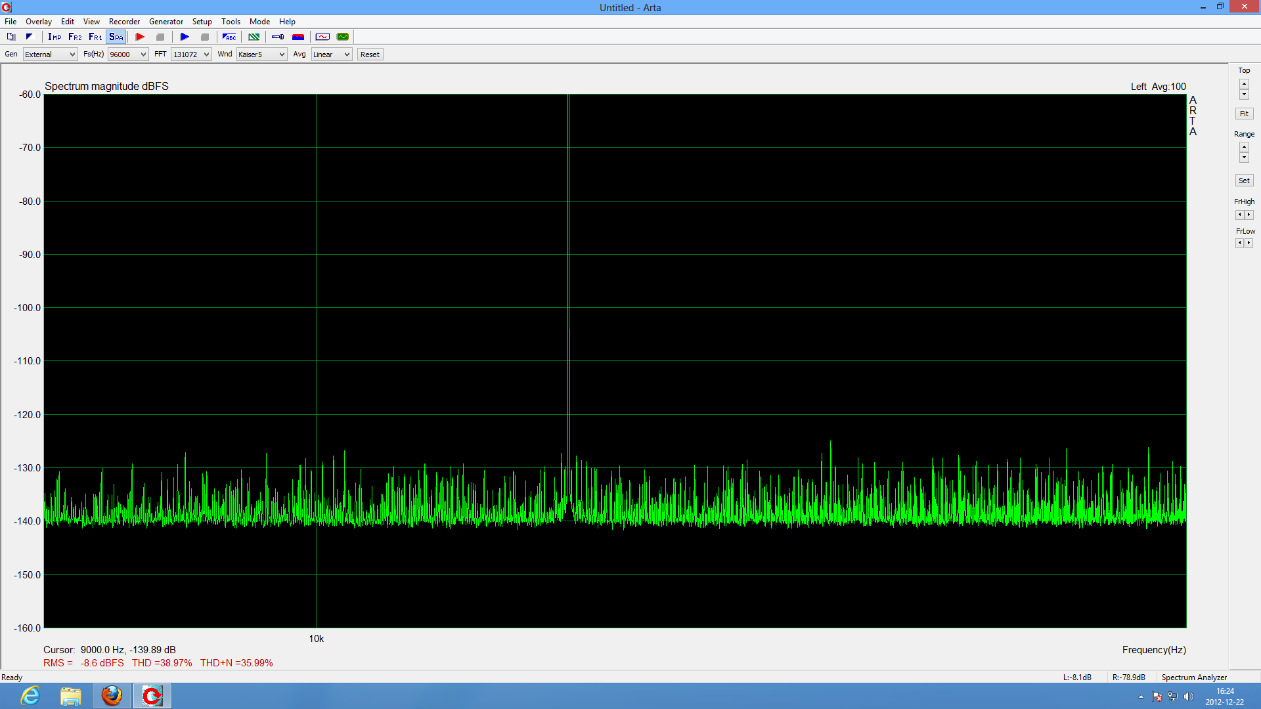The height and width of the screenshot is (709, 1261).
Task: Open the Generator menu
Action: click(166, 21)
